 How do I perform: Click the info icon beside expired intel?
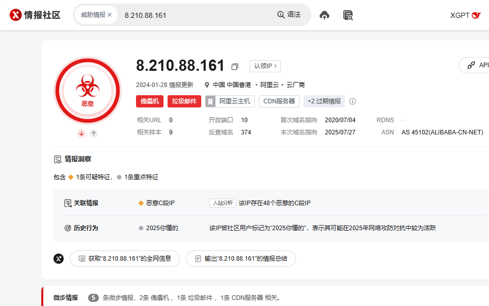[x=352, y=101]
